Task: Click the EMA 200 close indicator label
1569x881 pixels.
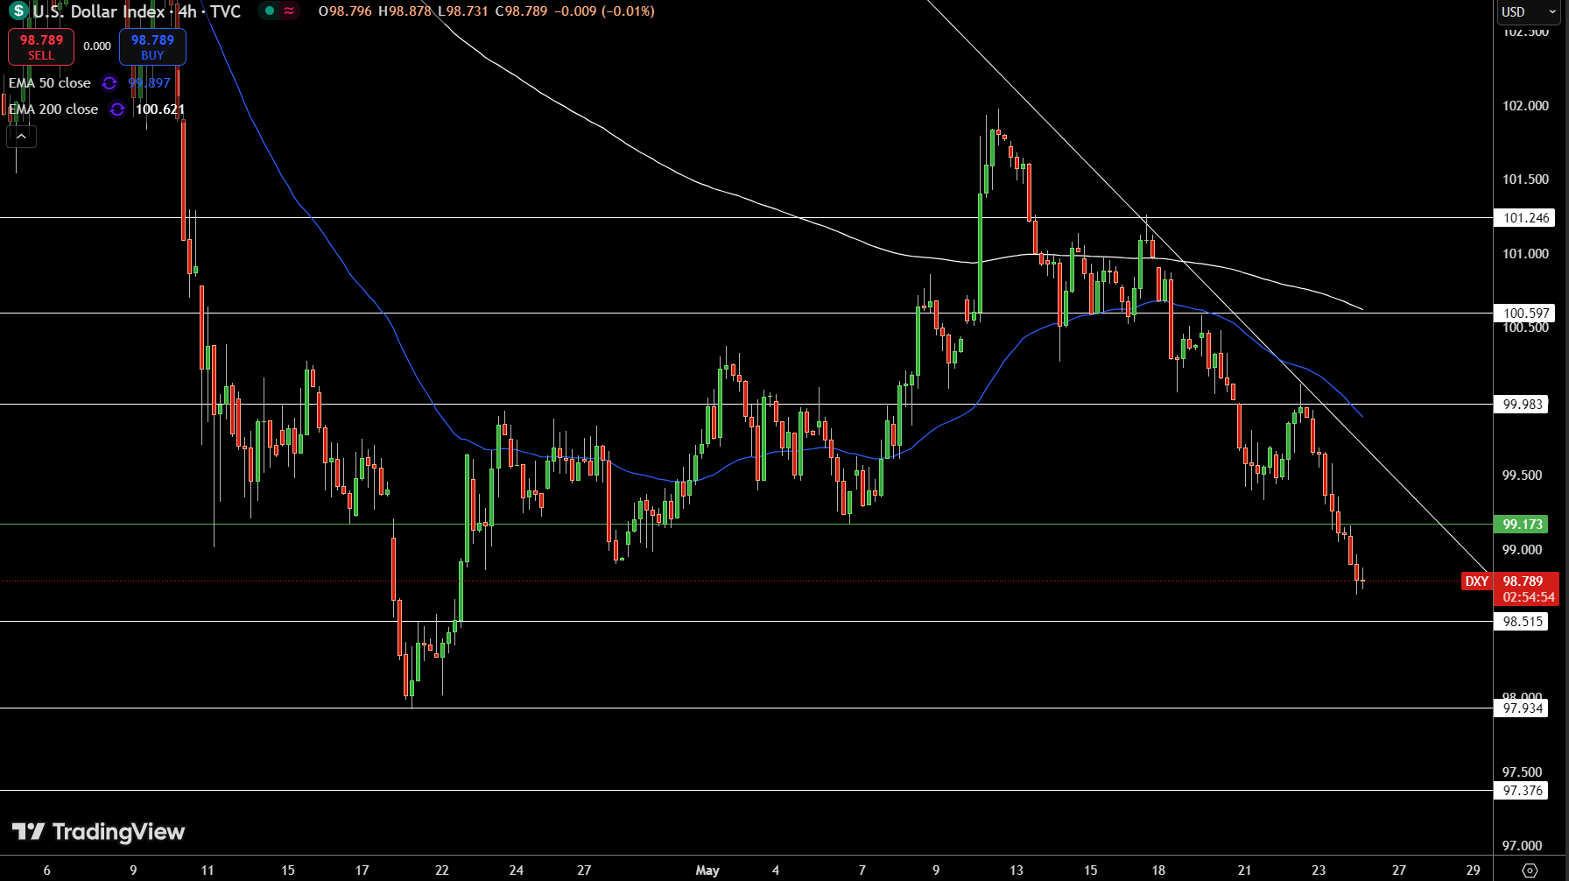Action: (53, 109)
